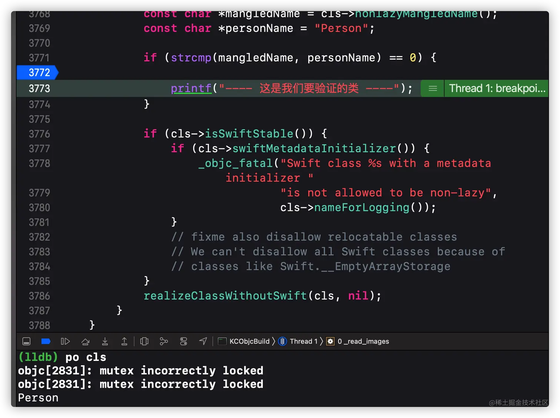This screenshot has width=560, height=418.
Task: Continue program execution in debug bar
Action: point(65,341)
